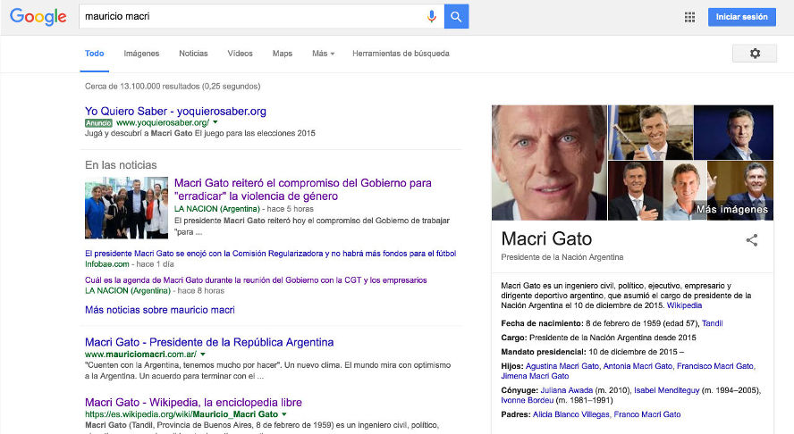Open news headline about violencia de género
The width and height of the screenshot is (794, 434).
point(303,189)
